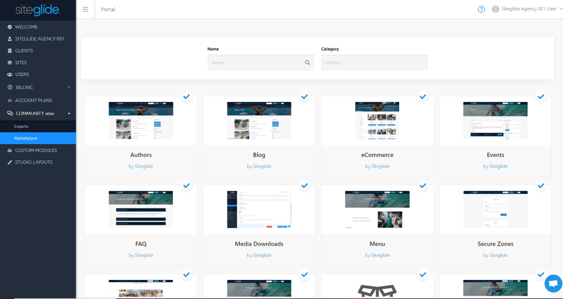This screenshot has height=299, width=563.
Task: Toggle the Authors module checkmark
Action: (186, 97)
